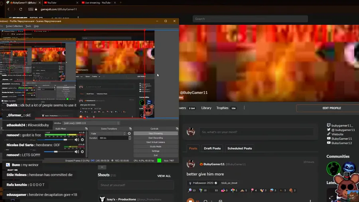Open OBS Settings from Controls dock
This screenshot has height=202, width=359.
tap(156, 151)
